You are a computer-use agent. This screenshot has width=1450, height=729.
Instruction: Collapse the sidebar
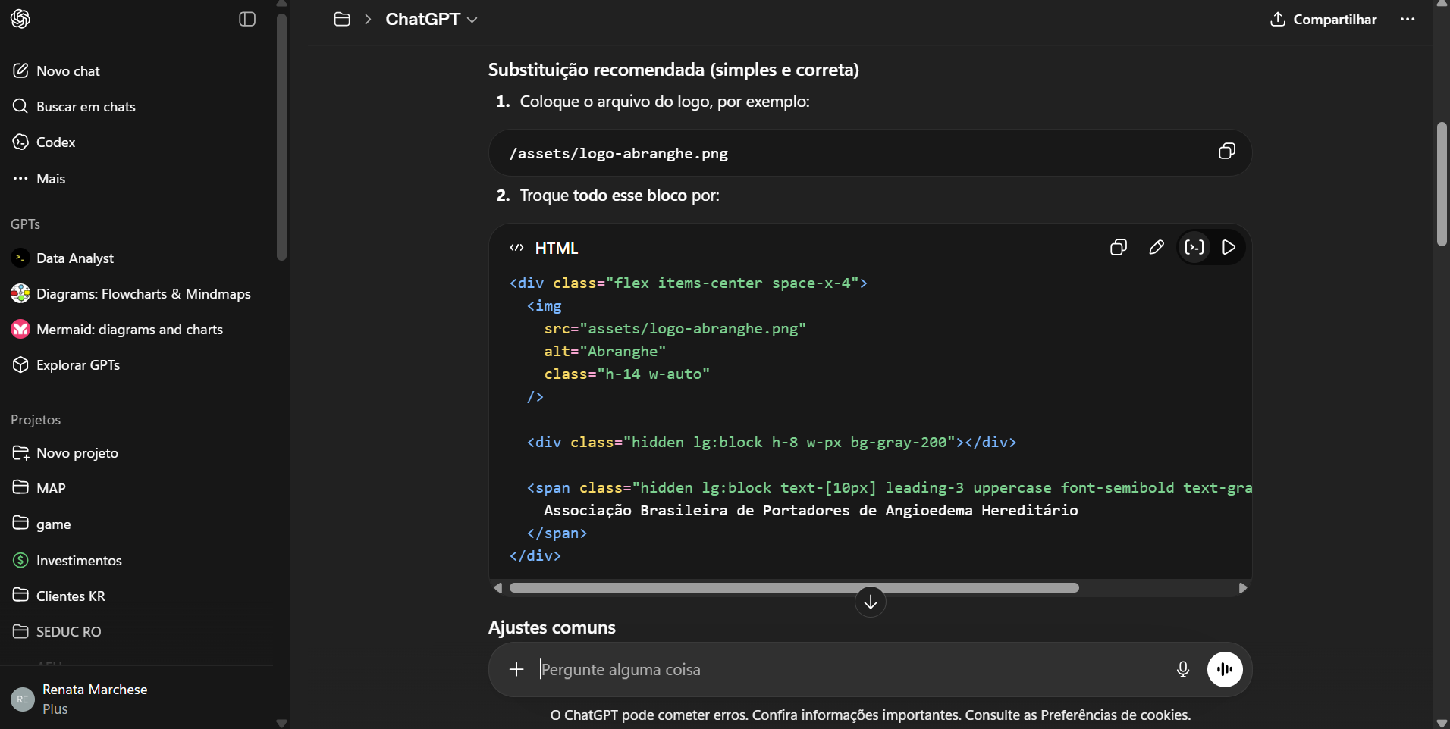point(246,20)
